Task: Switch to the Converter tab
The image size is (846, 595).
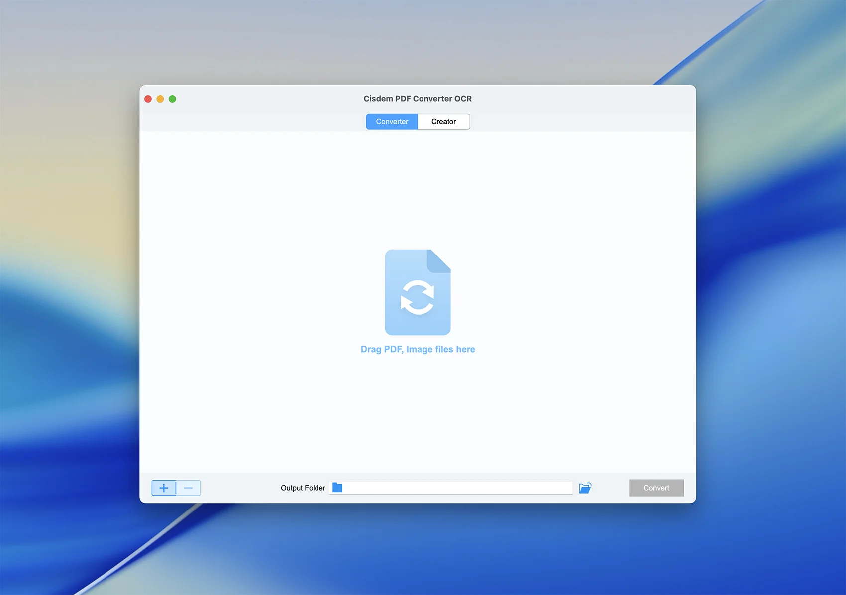Action: click(392, 122)
